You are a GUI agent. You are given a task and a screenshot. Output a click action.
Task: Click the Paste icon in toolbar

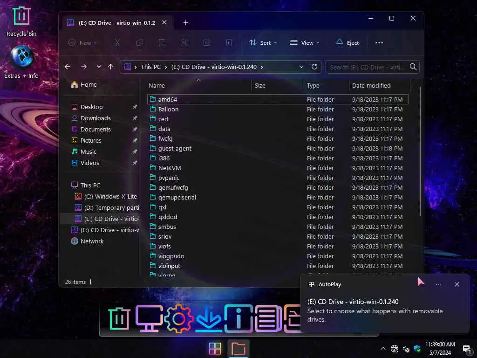(x=162, y=42)
